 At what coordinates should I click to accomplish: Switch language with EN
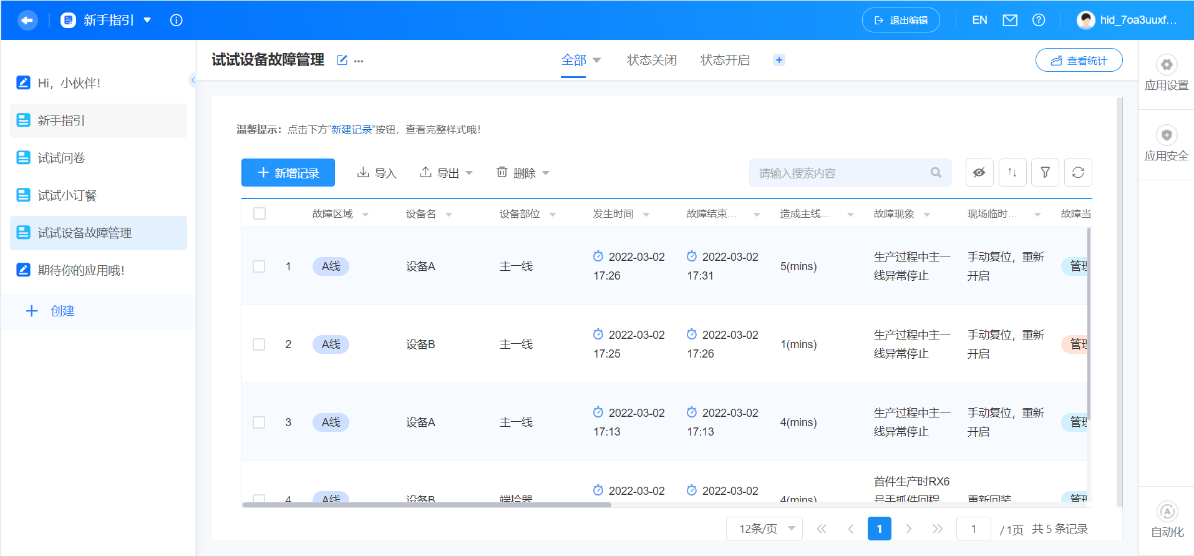979,20
